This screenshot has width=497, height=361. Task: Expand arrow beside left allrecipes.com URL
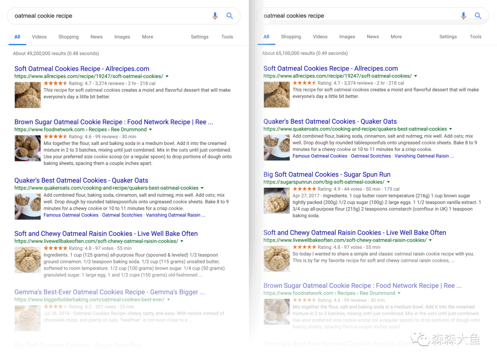[167, 76]
